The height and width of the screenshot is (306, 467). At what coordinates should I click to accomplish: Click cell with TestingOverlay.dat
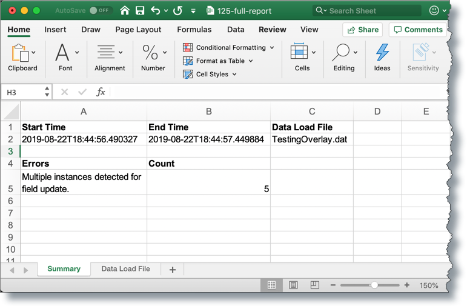tap(312, 139)
